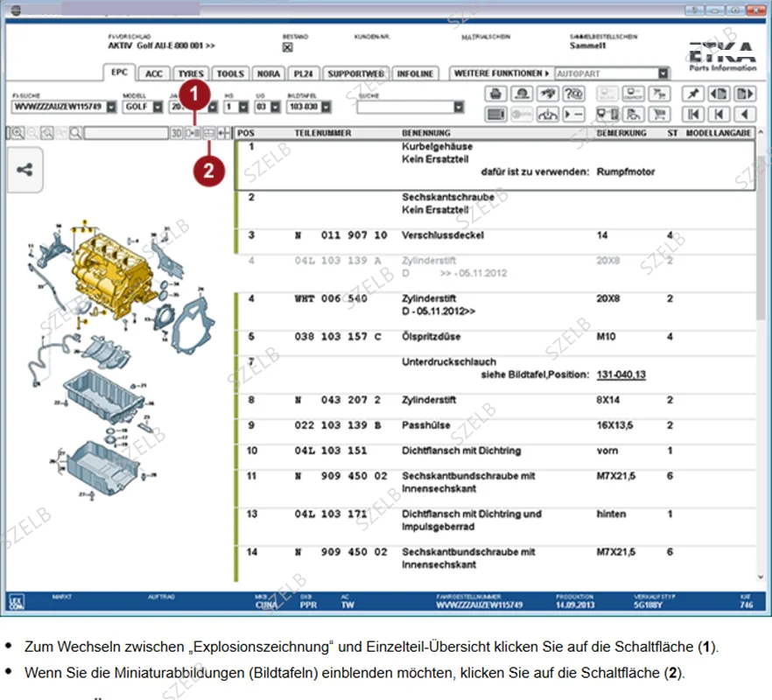The height and width of the screenshot is (700, 772).
Task: Click the next page document icon
Action: 745,94
